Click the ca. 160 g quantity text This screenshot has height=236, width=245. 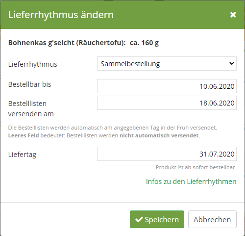pyautogui.click(x=144, y=43)
